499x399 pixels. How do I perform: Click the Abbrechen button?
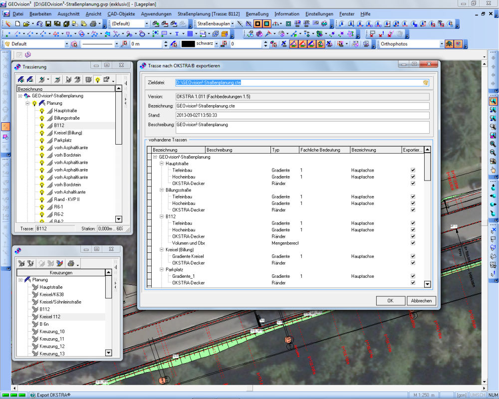click(x=422, y=301)
